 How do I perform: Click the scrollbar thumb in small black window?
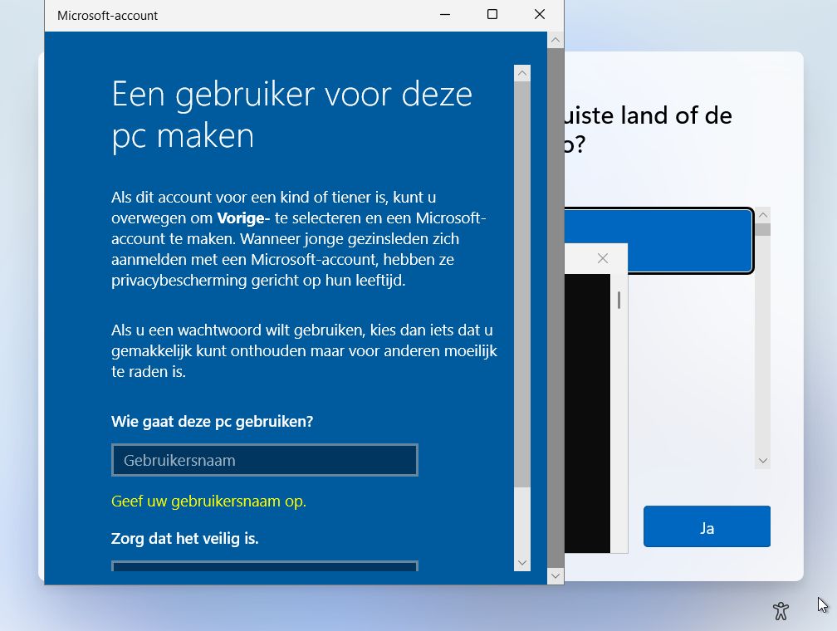pyautogui.click(x=619, y=300)
